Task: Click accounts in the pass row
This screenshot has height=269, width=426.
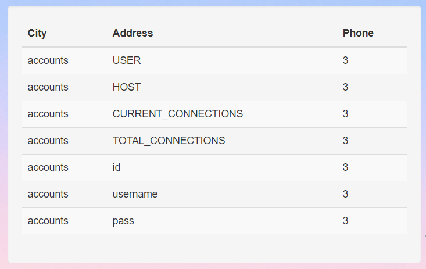Action: 48,221
